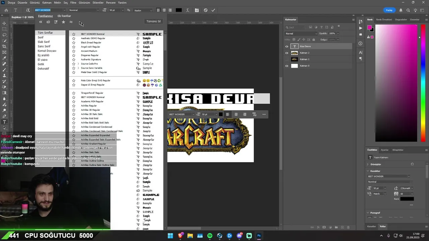Click the Tümünü Sil button
Viewport: 429px width, 241px height.
pos(154,21)
